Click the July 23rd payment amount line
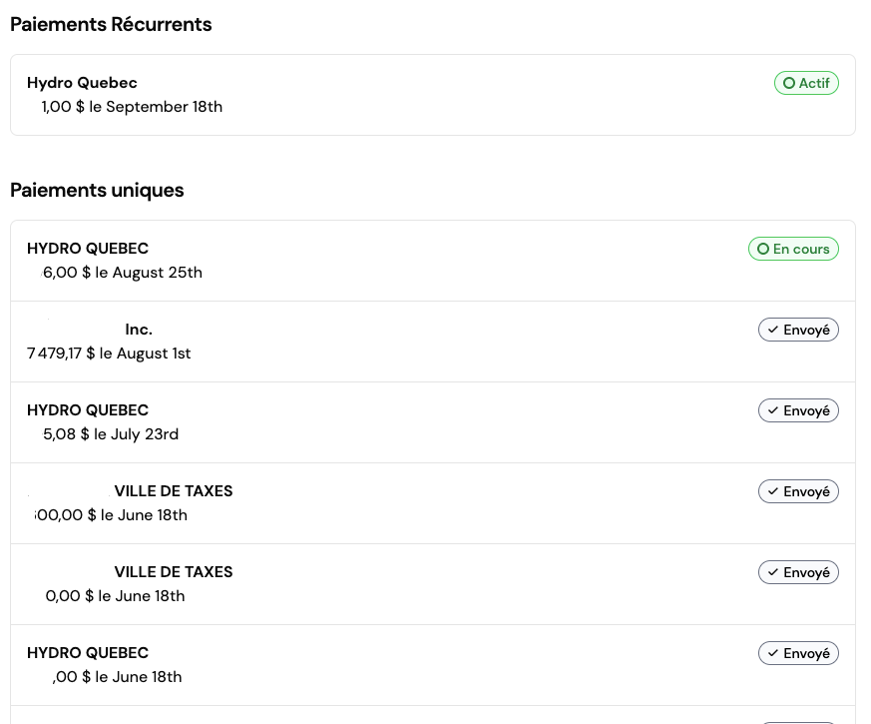The image size is (871, 724). (x=111, y=434)
